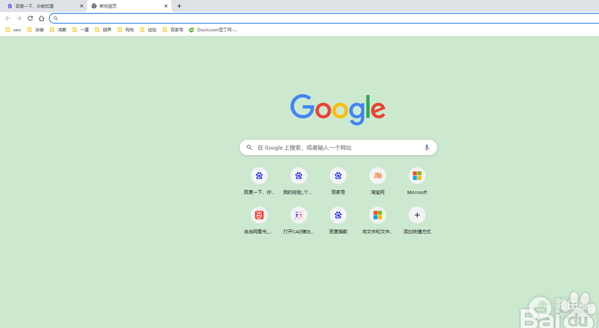Open the 将文件和文件 shortcut tile
This screenshot has width=599, height=328.
point(377,220)
